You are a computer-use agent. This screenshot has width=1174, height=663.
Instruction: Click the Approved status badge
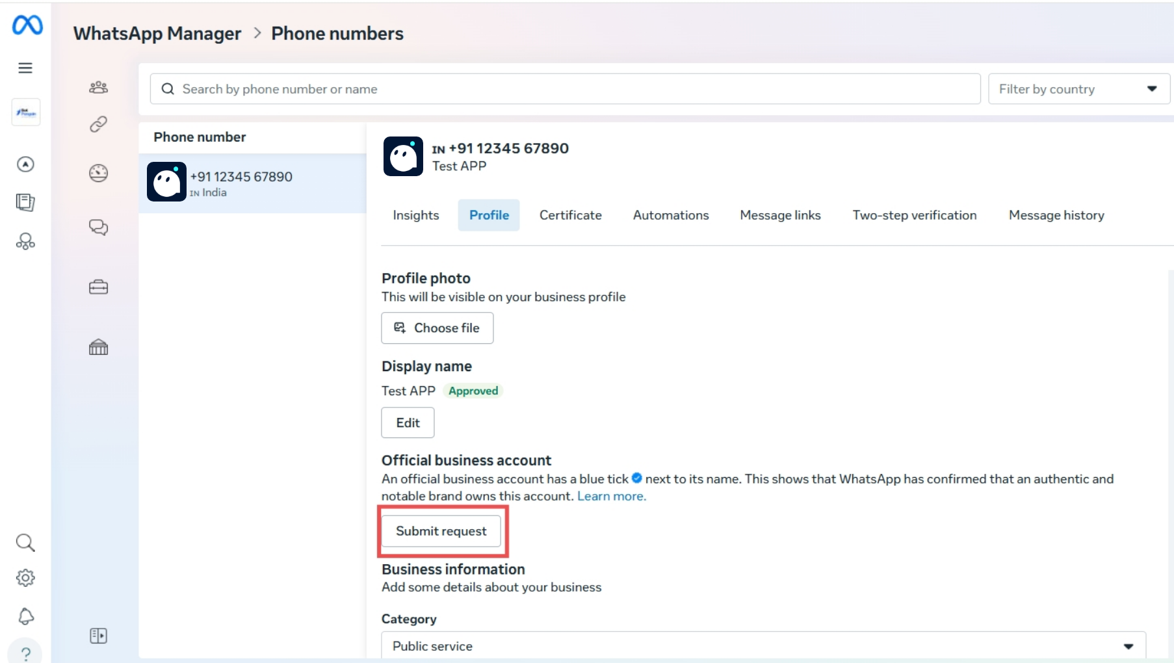[x=473, y=391]
